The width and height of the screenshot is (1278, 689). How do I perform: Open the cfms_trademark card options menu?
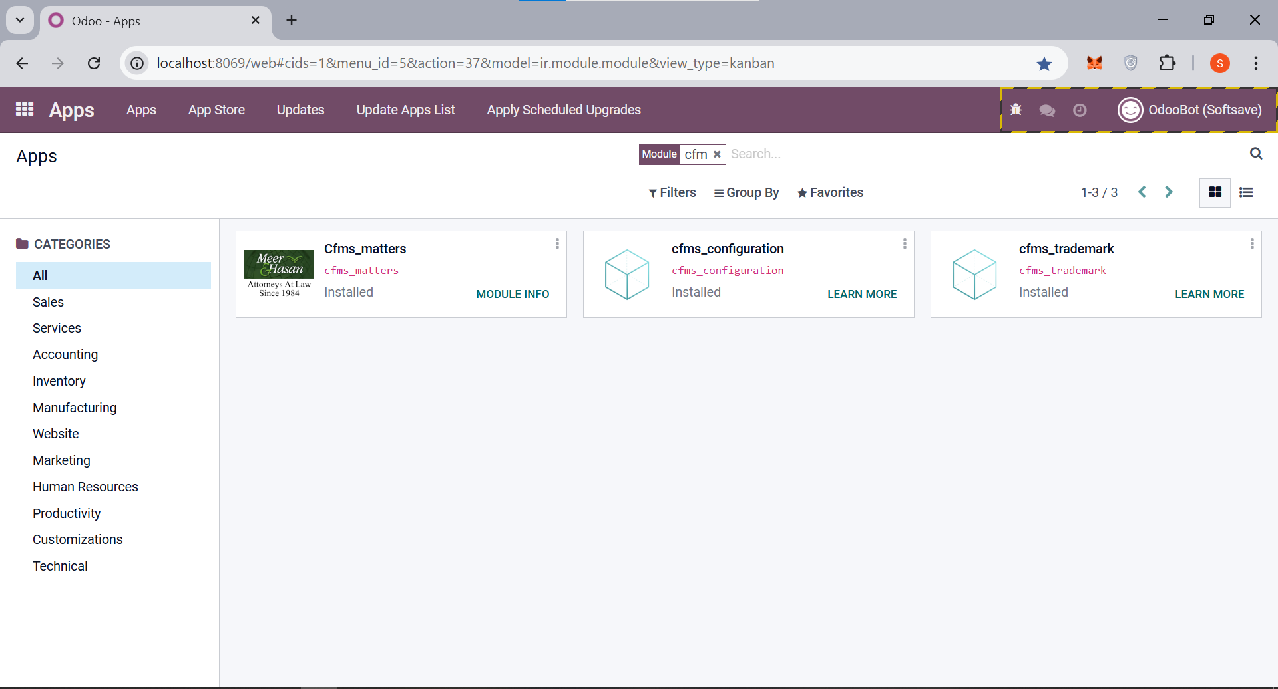pyautogui.click(x=1252, y=244)
